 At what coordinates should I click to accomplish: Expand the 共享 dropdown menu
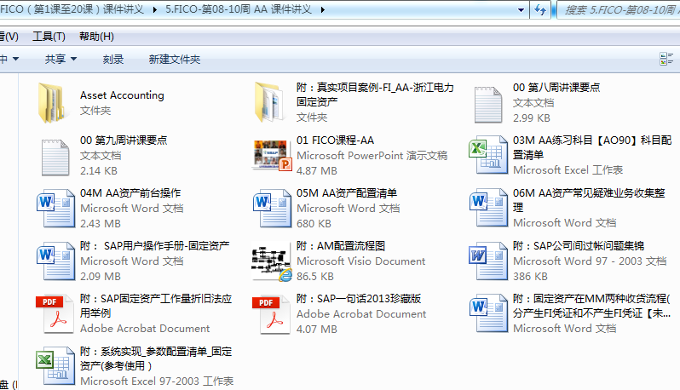point(61,59)
